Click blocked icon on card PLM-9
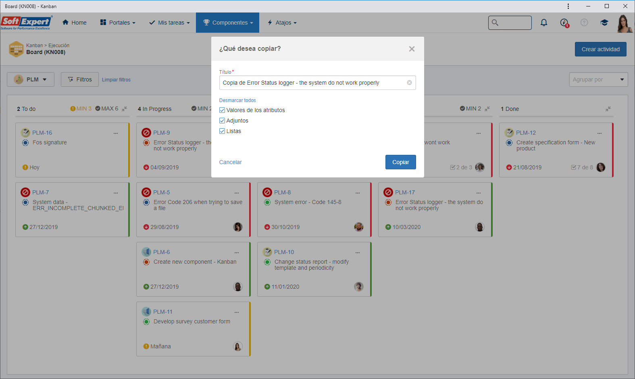 [x=146, y=133]
